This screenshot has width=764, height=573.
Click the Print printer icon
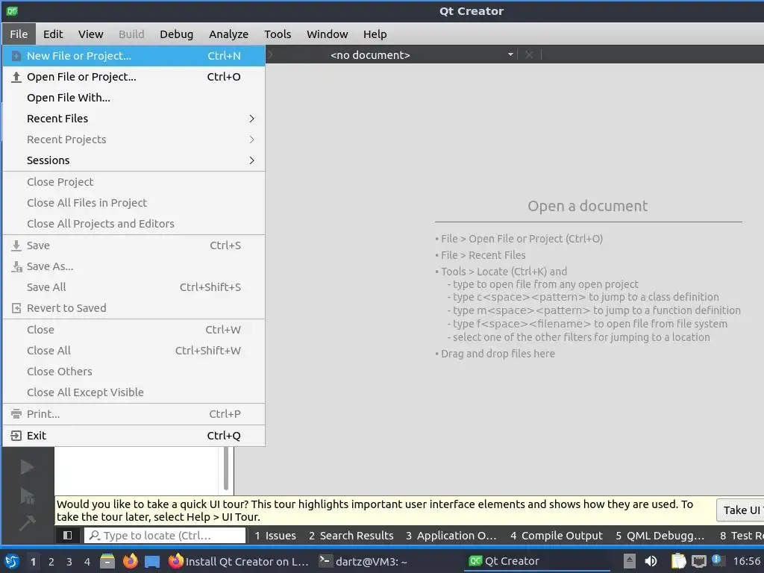click(16, 414)
